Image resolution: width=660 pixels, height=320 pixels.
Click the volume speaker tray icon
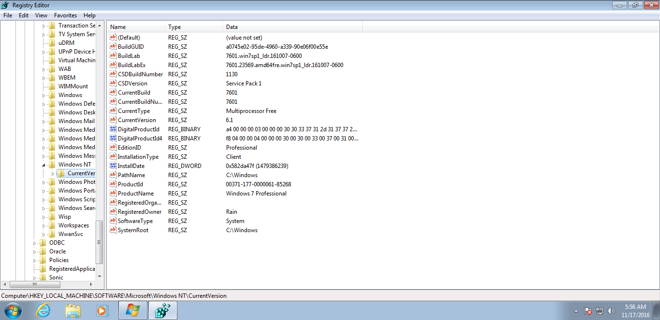click(x=611, y=311)
